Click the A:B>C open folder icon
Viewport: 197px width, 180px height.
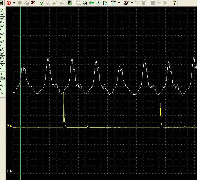pos(126,3)
